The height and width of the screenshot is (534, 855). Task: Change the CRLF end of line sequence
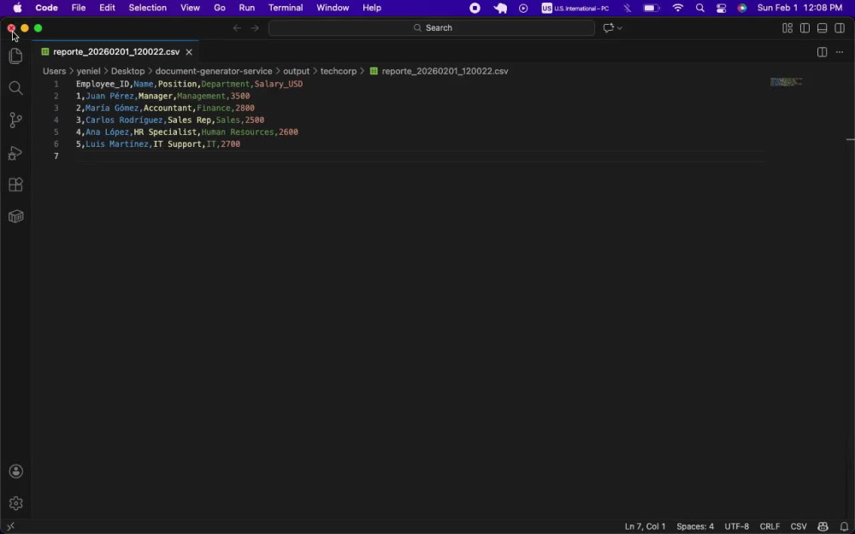769,526
